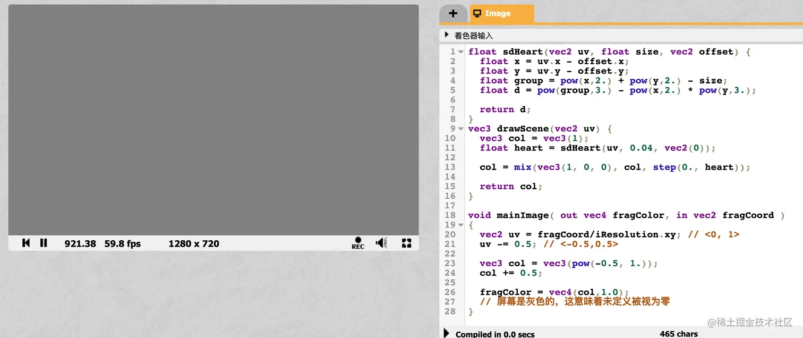This screenshot has height=338, width=803.
Task: Click 'float y = uv.y - offset.y;' line
Action: 554,71
